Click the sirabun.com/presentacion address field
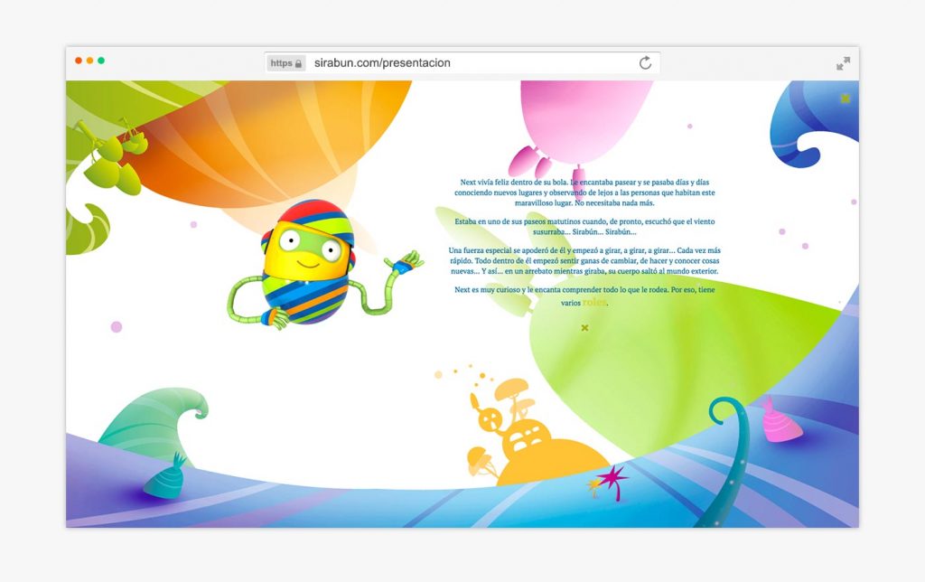 (462, 63)
